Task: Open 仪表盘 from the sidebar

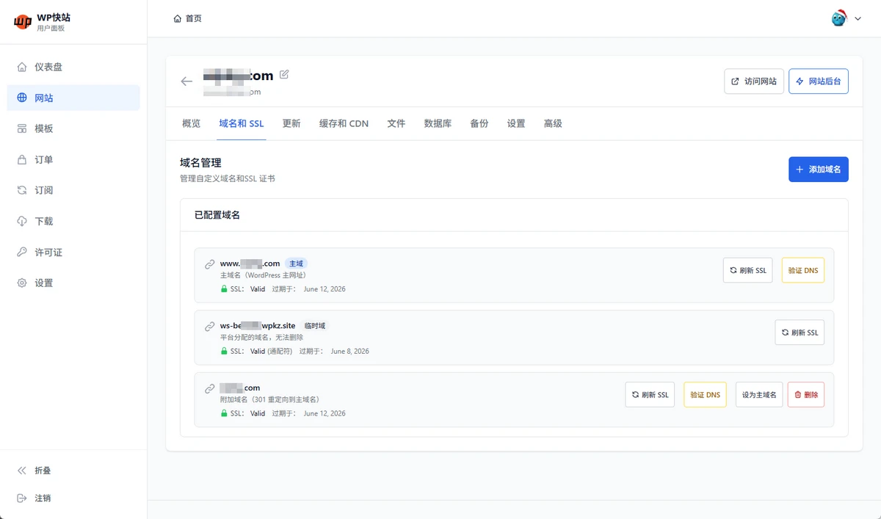Action: point(48,67)
